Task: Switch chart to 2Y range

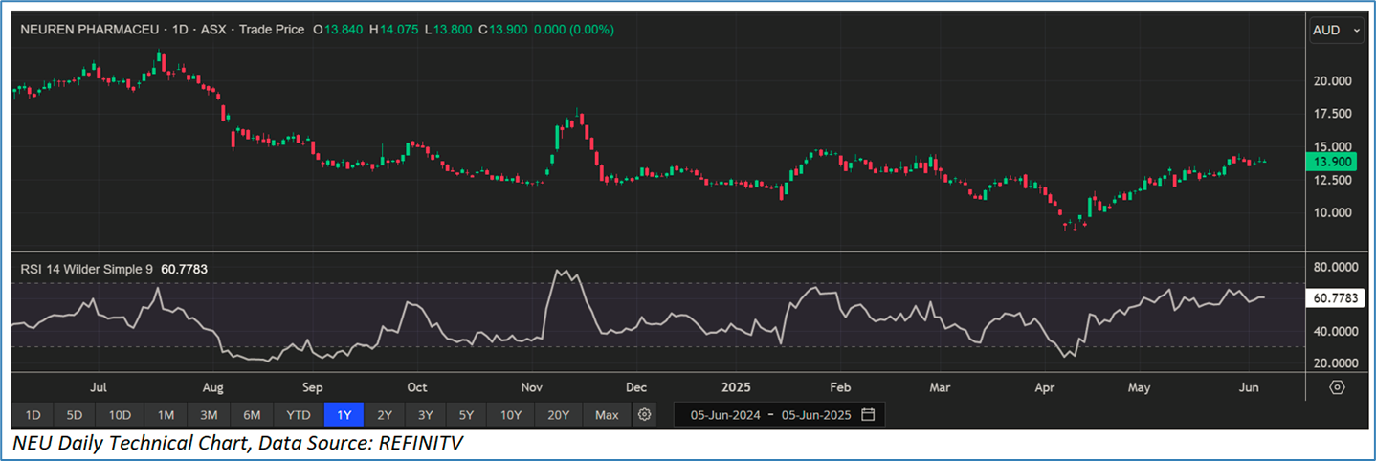Action: pos(384,415)
